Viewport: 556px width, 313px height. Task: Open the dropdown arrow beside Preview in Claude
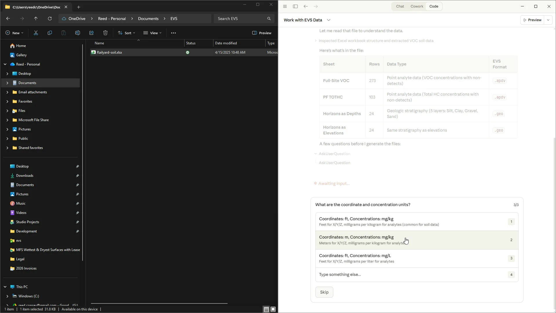coord(548,20)
